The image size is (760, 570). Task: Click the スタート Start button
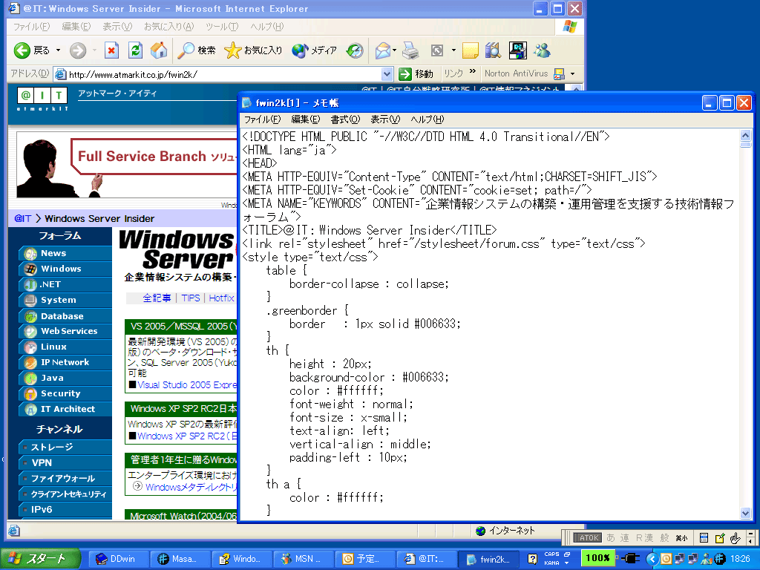(x=40, y=559)
